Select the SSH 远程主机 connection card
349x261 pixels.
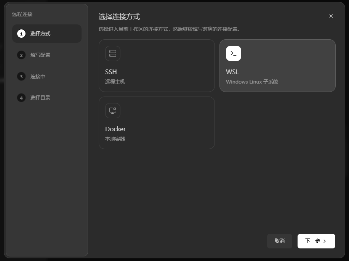157,66
